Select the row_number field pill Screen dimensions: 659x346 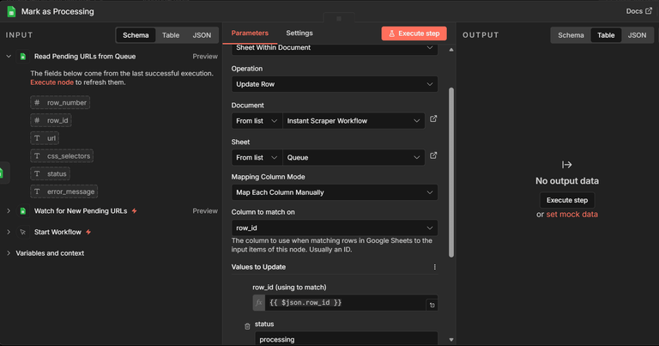tap(60, 102)
